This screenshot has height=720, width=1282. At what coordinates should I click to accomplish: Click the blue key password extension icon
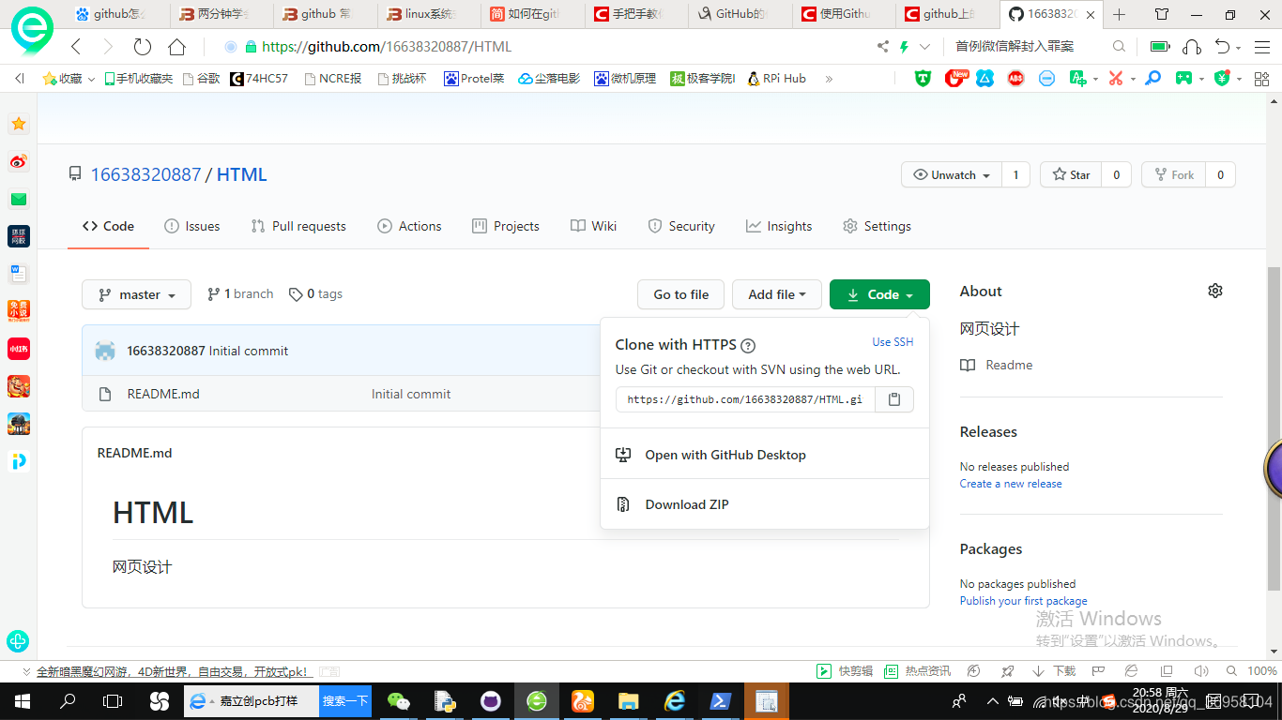click(x=1153, y=79)
